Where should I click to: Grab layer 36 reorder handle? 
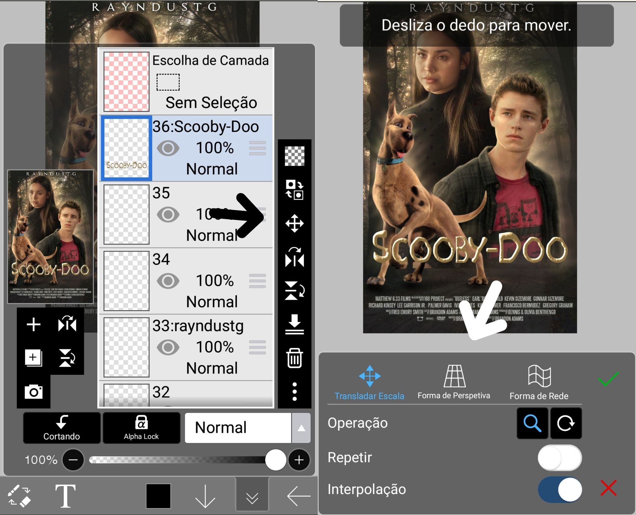click(257, 148)
